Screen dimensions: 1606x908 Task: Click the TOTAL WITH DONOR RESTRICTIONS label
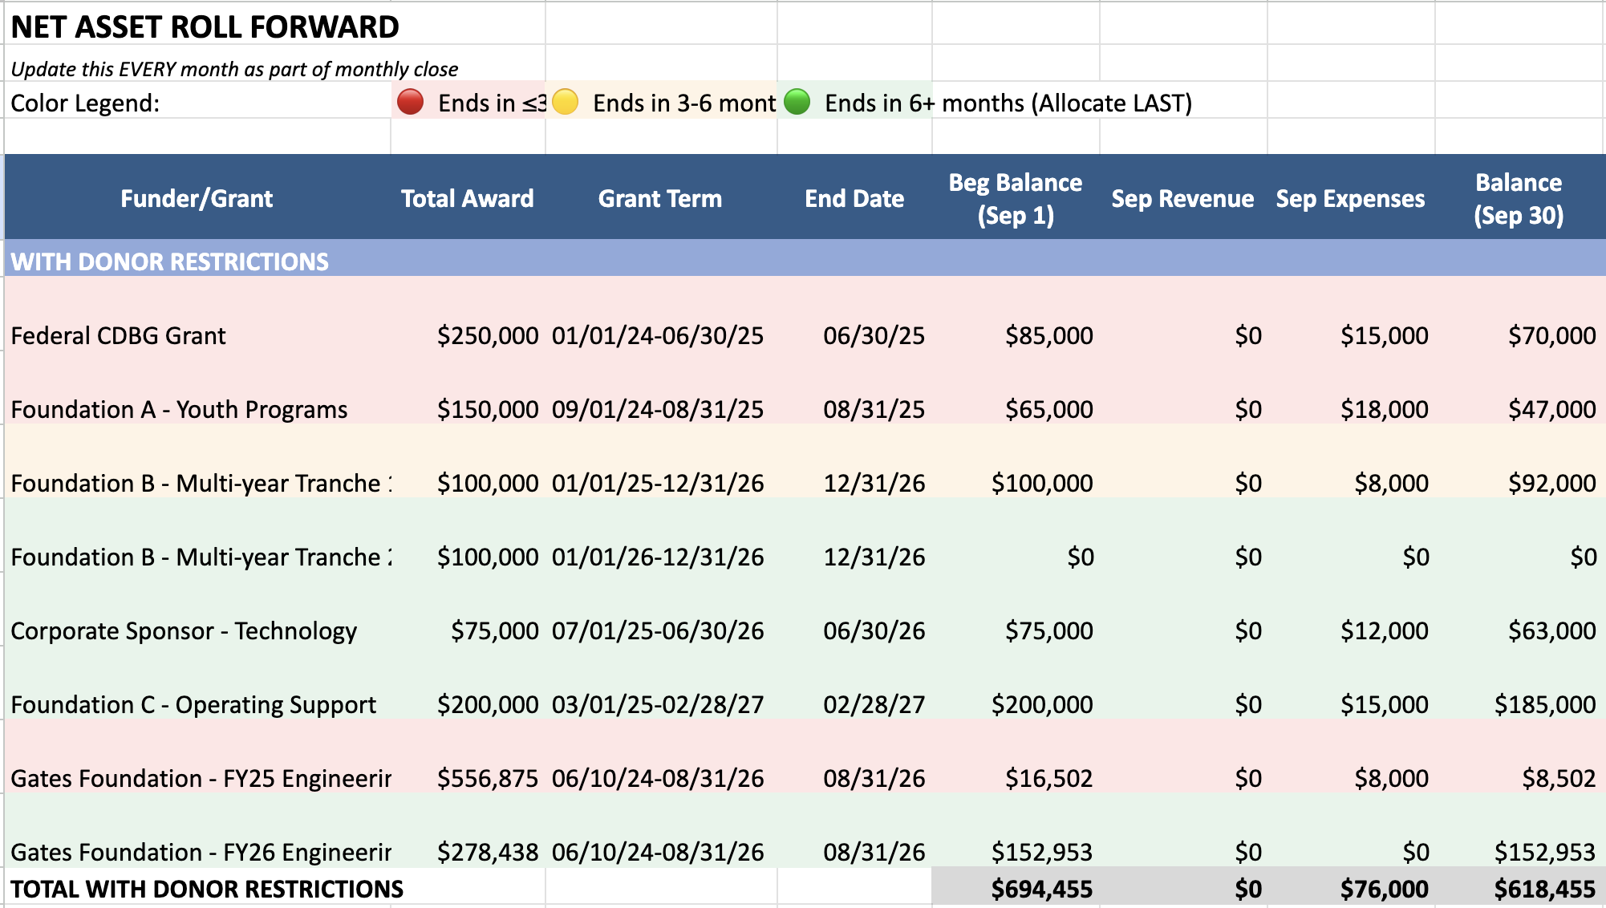[207, 889]
